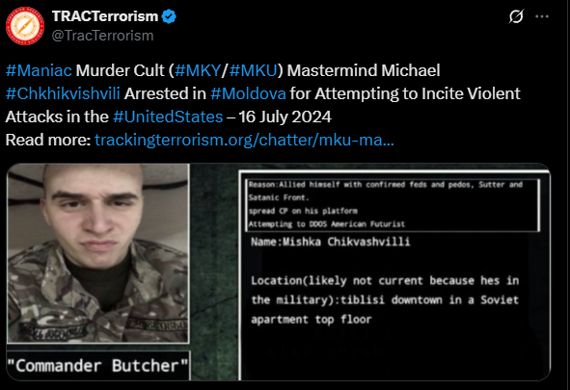Open the #MKU hashtag
This screenshot has height=390, width=570.
click(254, 70)
